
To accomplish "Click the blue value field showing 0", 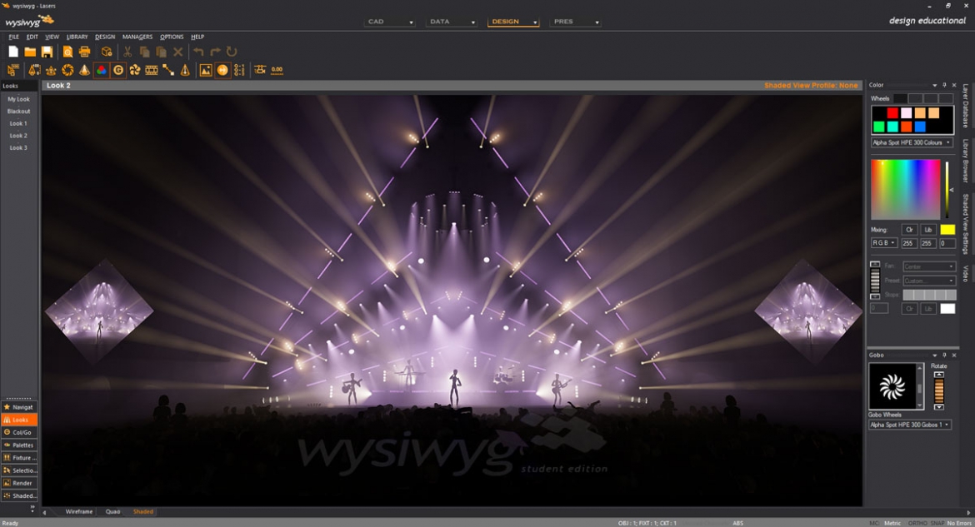I will click(x=947, y=243).
